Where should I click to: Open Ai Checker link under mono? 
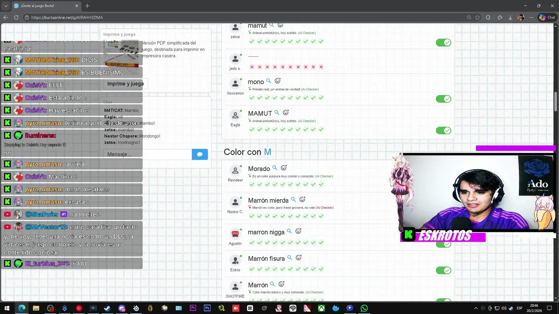pos(310,89)
